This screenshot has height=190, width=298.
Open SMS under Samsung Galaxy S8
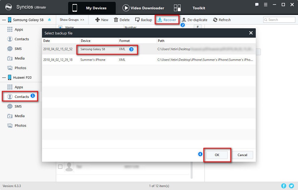[15, 49]
